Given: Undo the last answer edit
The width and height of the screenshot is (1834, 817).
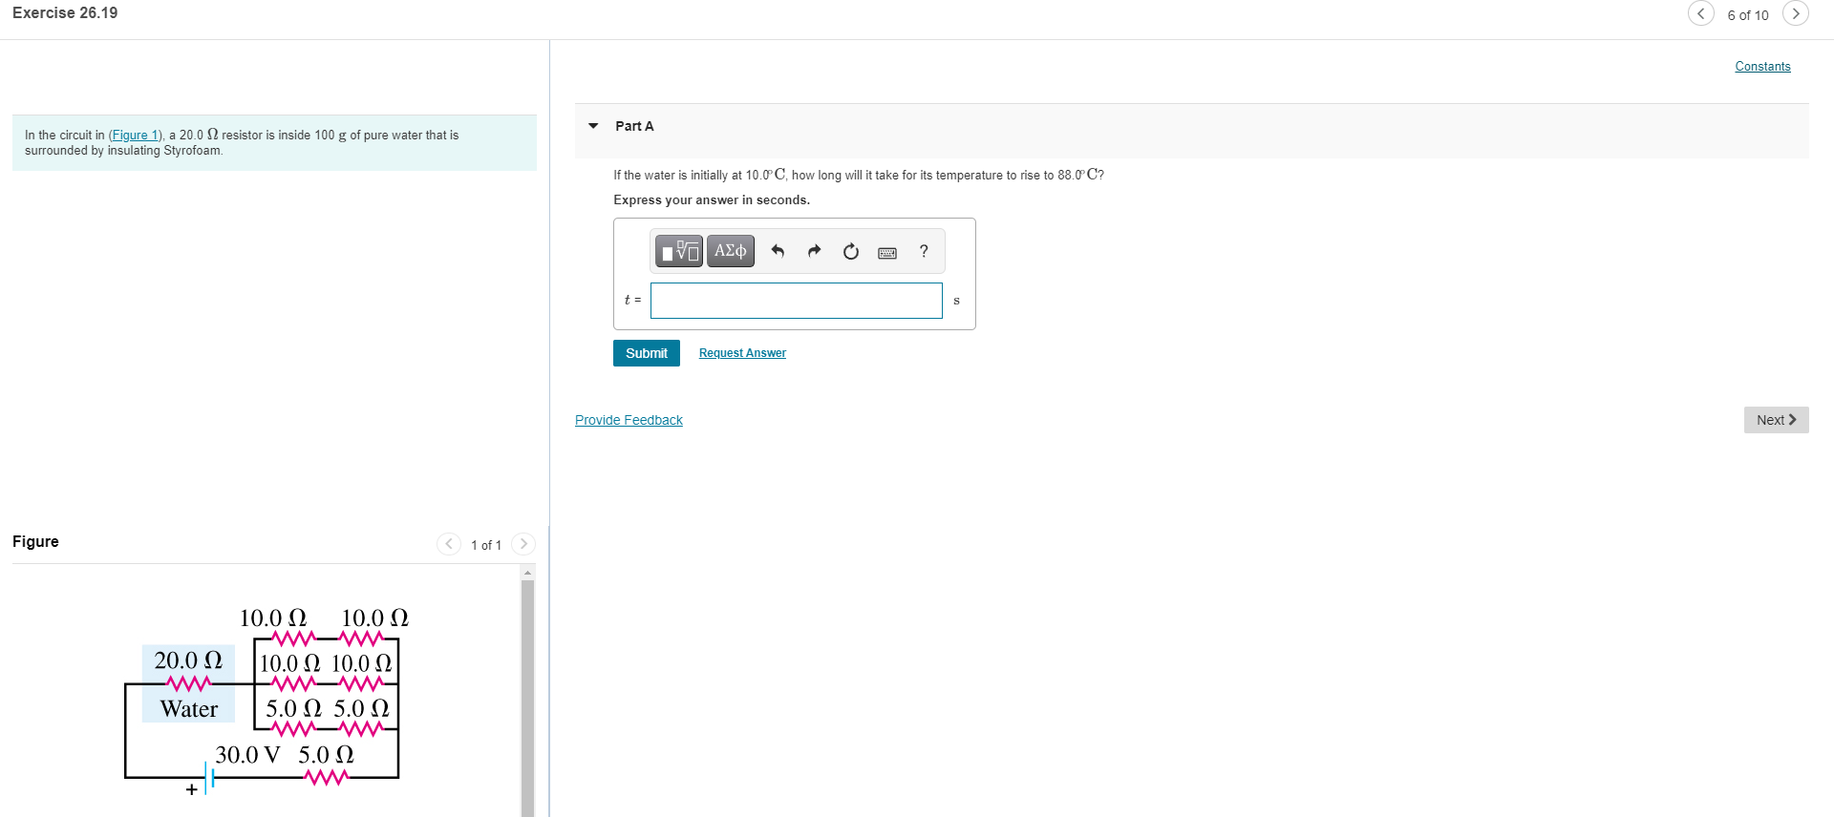Looking at the screenshot, I should [x=778, y=251].
